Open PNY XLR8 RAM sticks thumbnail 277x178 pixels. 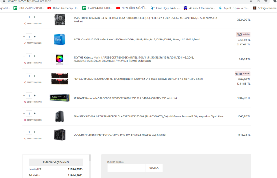pyautogui.click(x=60, y=79)
